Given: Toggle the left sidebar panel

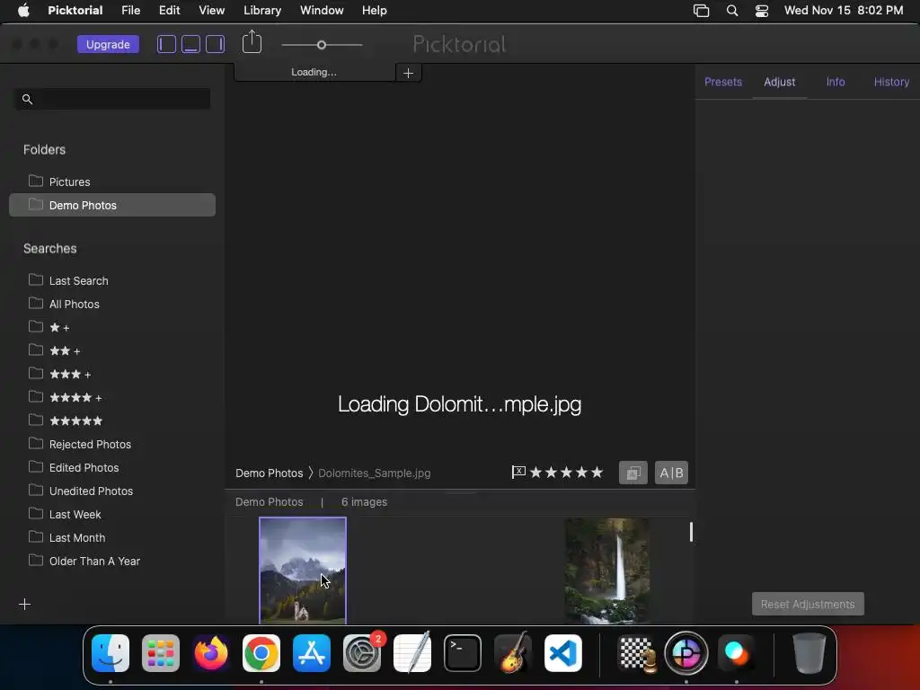Looking at the screenshot, I should point(166,44).
